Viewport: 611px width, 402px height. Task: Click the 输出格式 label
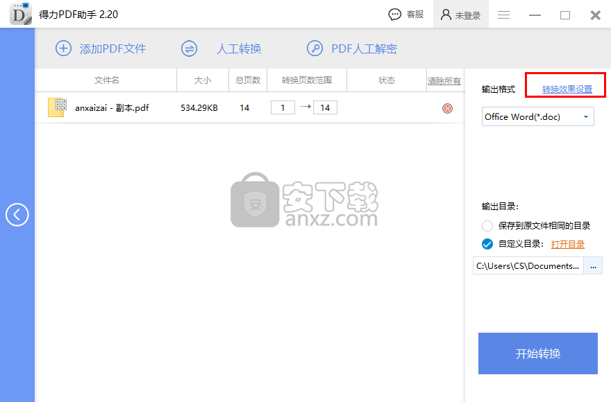coord(499,89)
